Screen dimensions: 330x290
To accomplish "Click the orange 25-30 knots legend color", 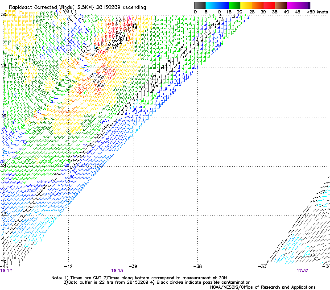I will pos(258,5).
